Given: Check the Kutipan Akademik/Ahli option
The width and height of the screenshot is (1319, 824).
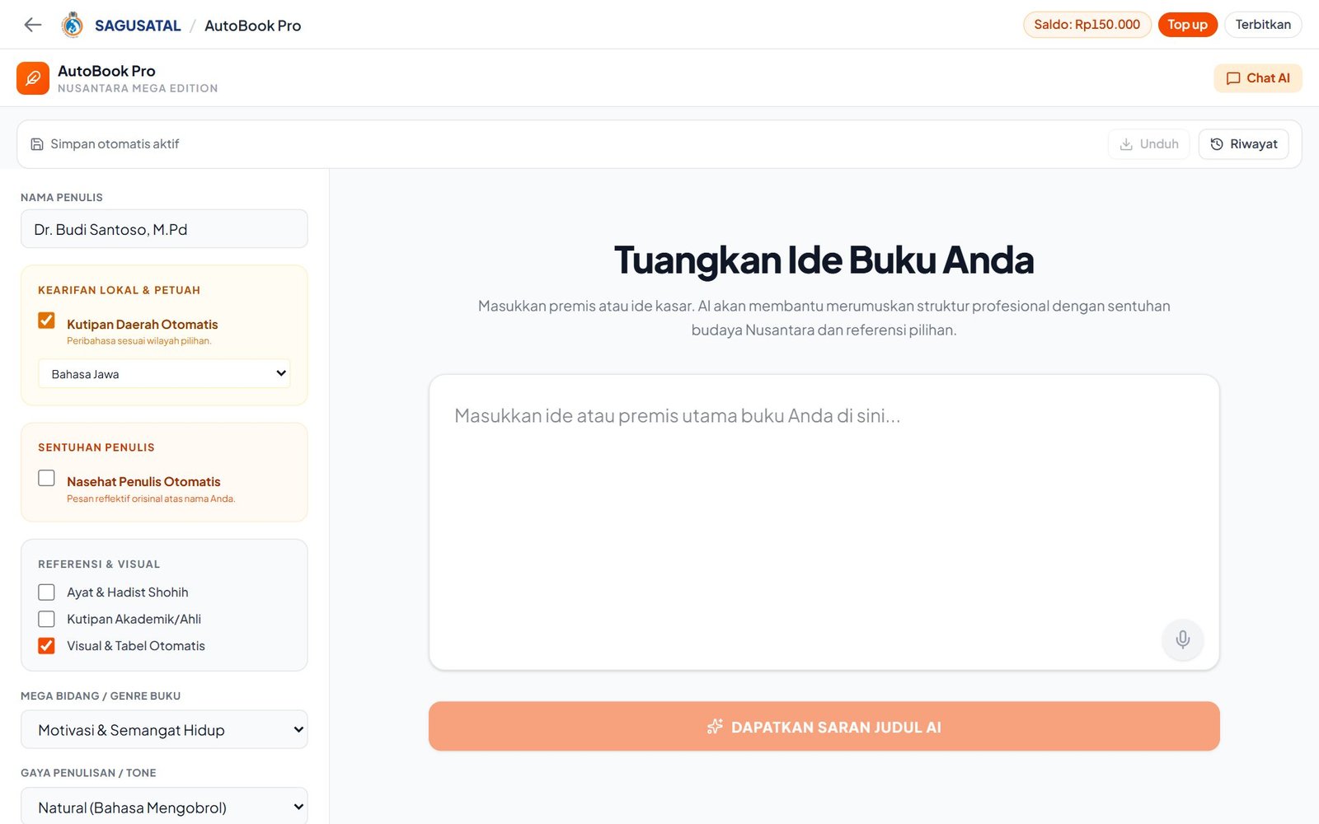Looking at the screenshot, I should click(46, 619).
